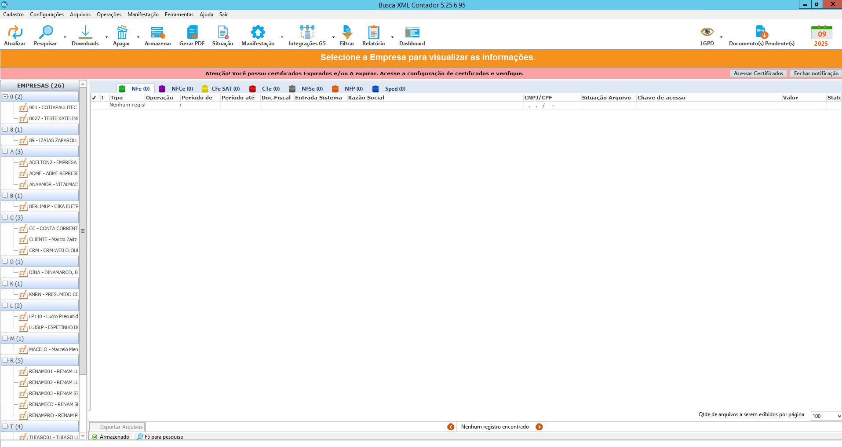Open Pesquisar dropdown arrow
Screen dimensions: 842x447
65,37
